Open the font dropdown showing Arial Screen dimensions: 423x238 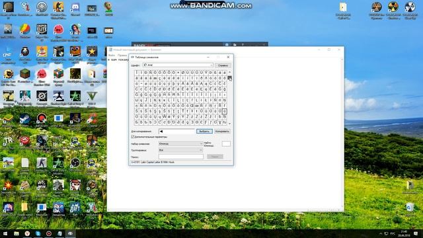(x=178, y=65)
